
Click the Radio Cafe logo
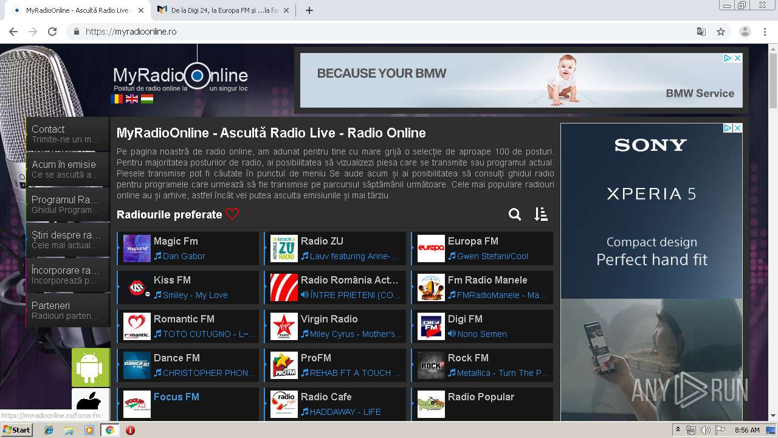[284, 405]
